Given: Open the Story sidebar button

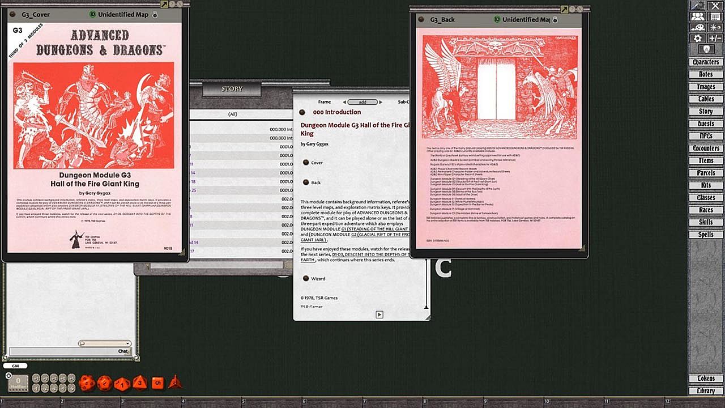Looking at the screenshot, I should [705, 112].
